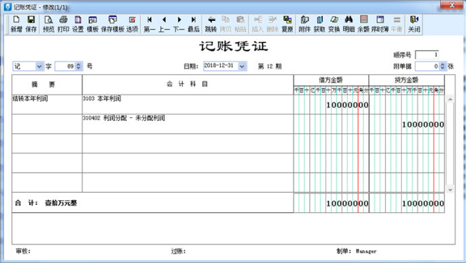Click the 余额 (Balance) icon
The height and width of the screenshot is (263, 466).
[x=363, y=24]
